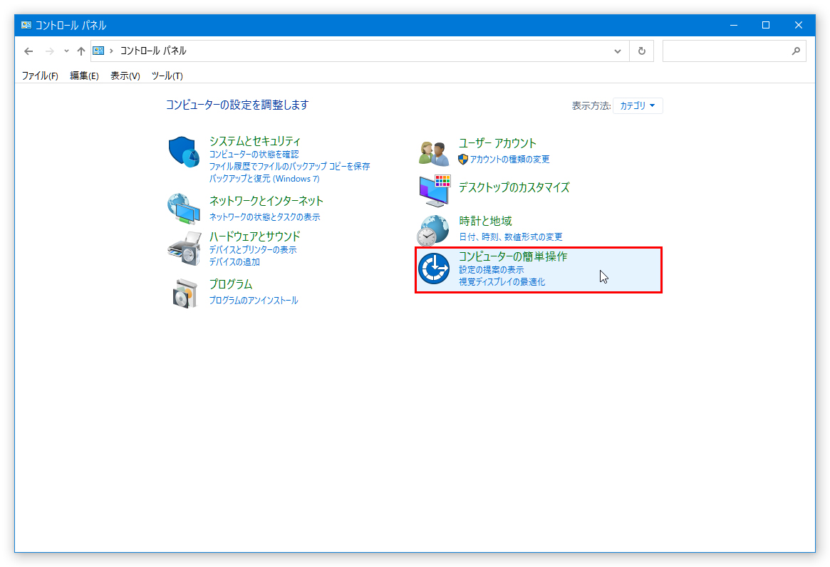Click 設定の提案の表示 link
The height and width of the screenshot is (567, 830).
tap(491, 270)
